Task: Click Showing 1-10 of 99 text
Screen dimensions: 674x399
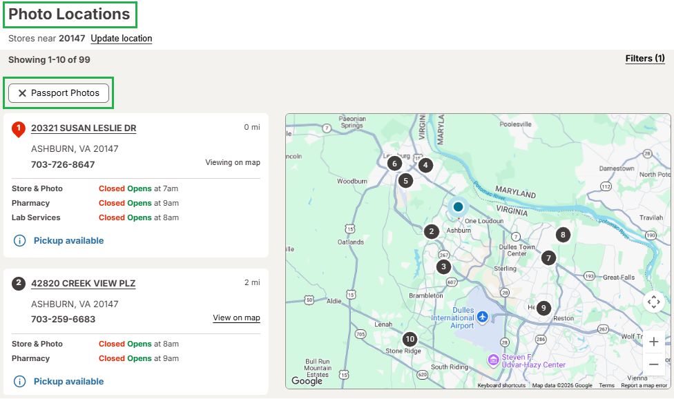Action: [x=49, y=59]
